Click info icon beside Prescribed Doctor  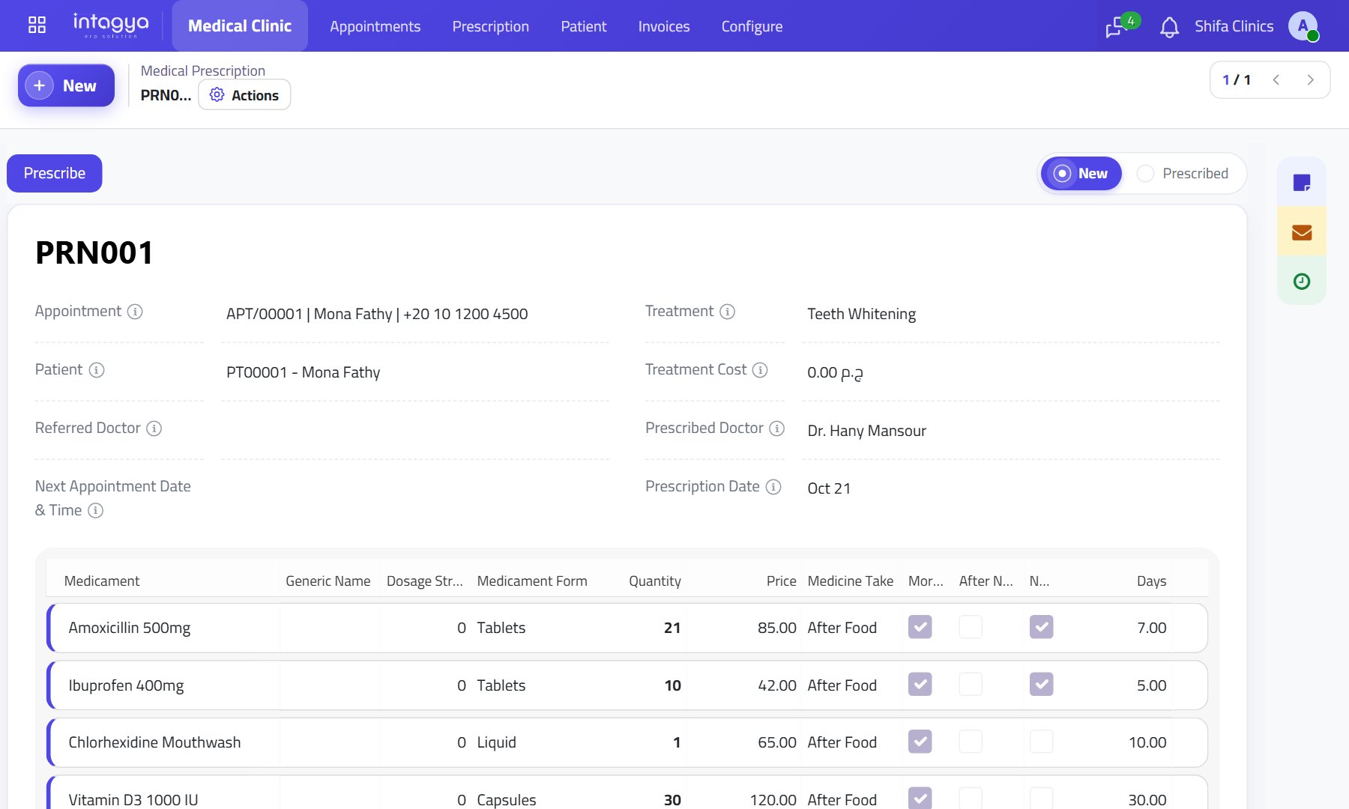point(777,428)
